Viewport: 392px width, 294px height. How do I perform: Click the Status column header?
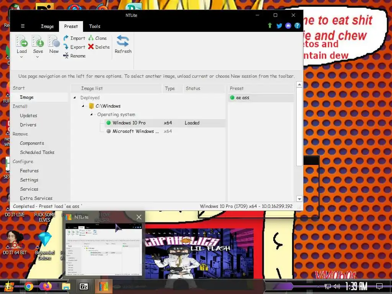pyautogui.click(x=204, y=88)
